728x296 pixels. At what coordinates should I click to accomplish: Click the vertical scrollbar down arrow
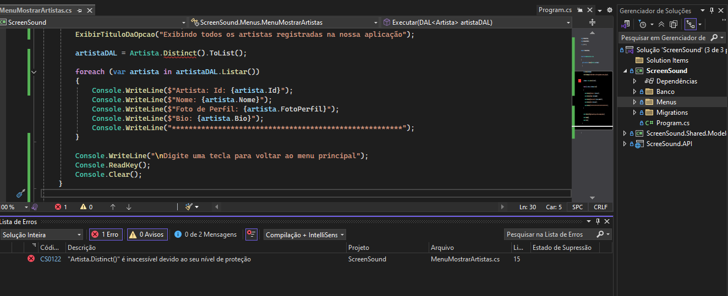tap(593, 198)
